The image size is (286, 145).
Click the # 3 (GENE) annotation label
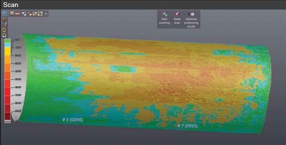click(x=73, y=120)
